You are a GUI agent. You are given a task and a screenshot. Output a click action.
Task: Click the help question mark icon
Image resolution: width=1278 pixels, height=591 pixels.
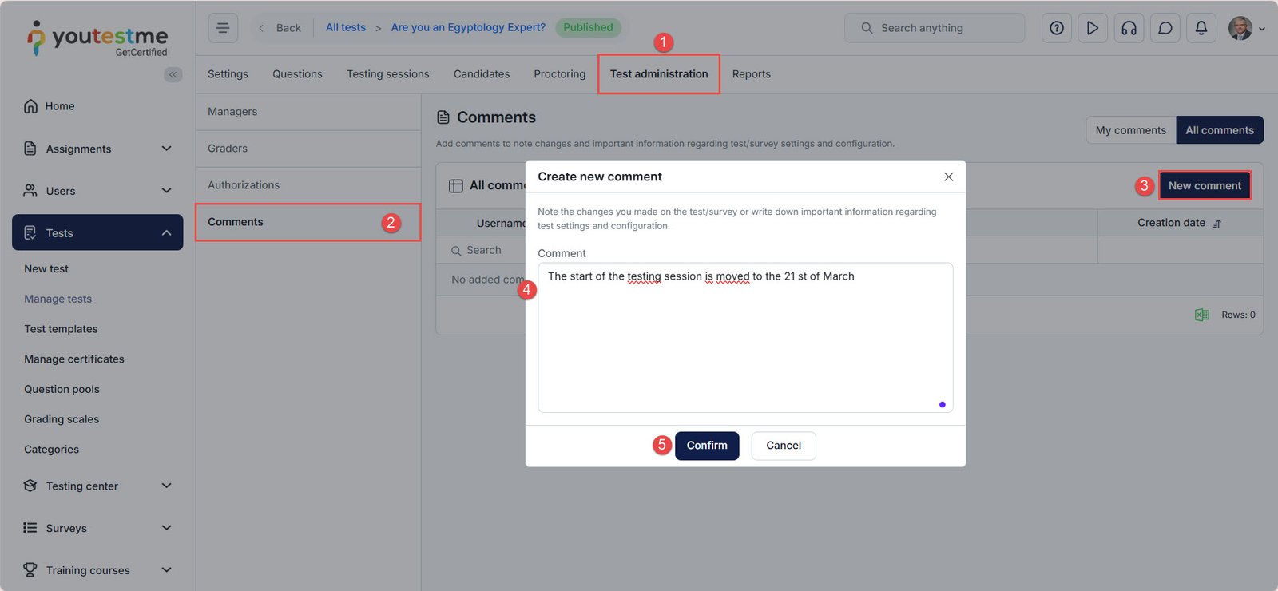[1056, 28]
